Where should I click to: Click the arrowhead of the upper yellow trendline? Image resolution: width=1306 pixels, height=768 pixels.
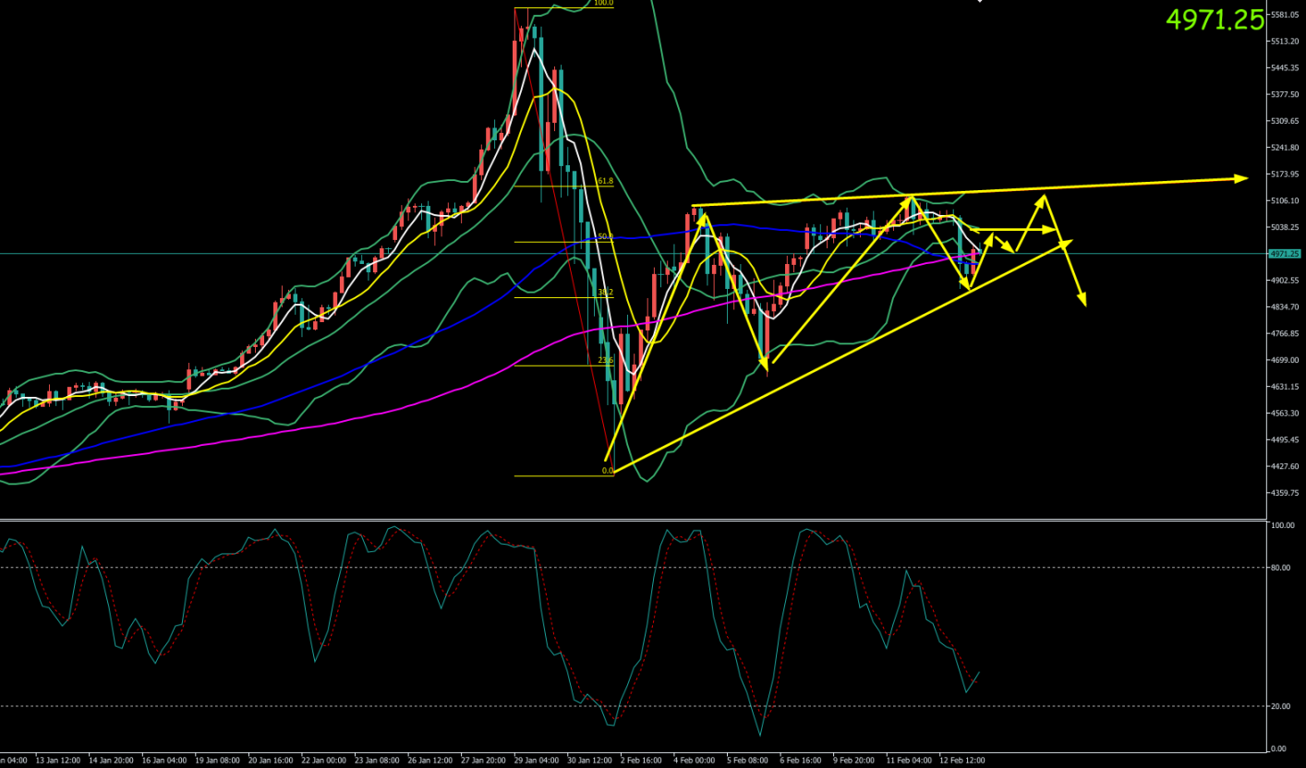tap(1242, 177)
